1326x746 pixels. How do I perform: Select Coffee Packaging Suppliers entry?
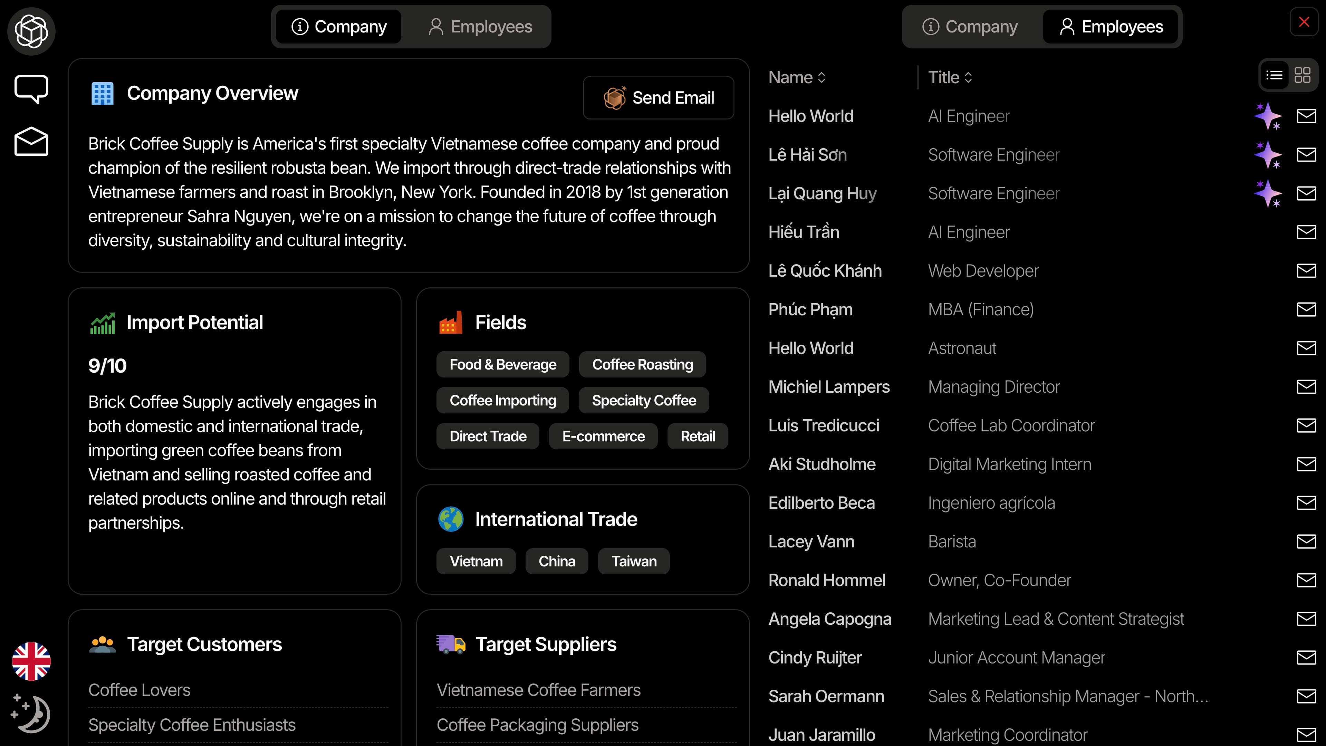point(537,725)
